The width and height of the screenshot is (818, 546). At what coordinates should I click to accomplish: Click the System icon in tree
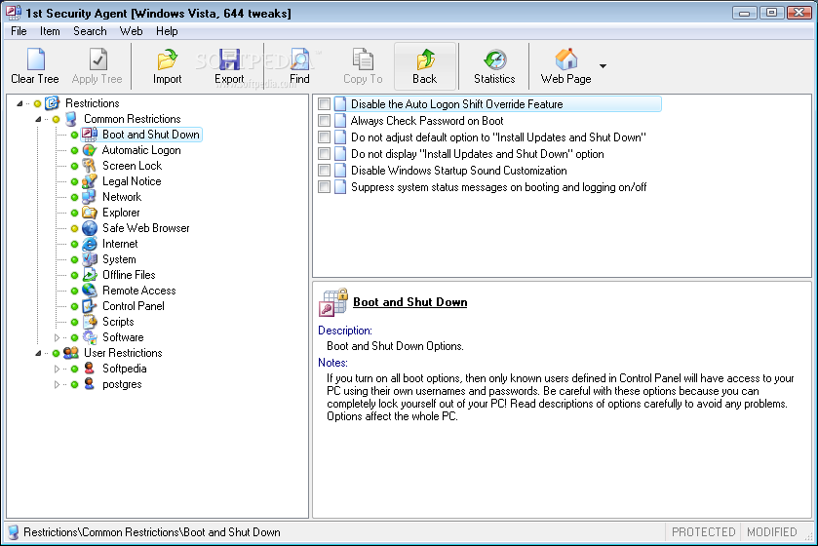coord(89,259)
